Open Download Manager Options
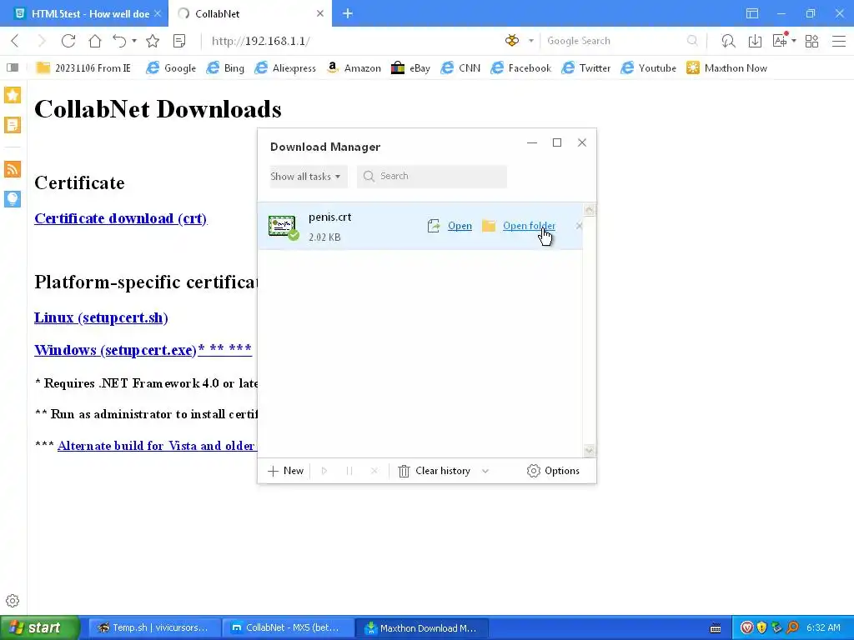The image size is (854, 640). (x=554, y=471)
